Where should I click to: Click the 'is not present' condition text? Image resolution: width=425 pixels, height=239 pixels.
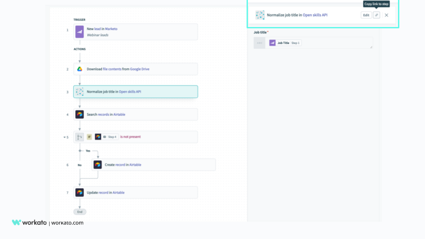pyautogui.click(x=130, y=137)
